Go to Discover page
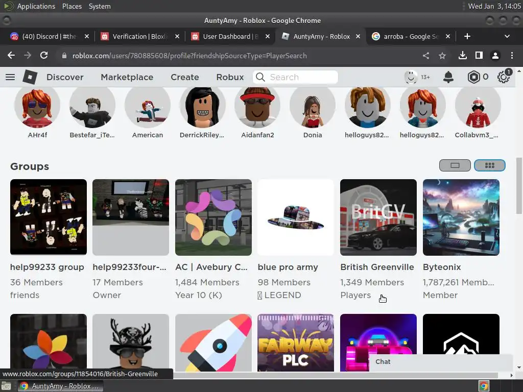Screen dimensions: 523x392 (65, 77)
